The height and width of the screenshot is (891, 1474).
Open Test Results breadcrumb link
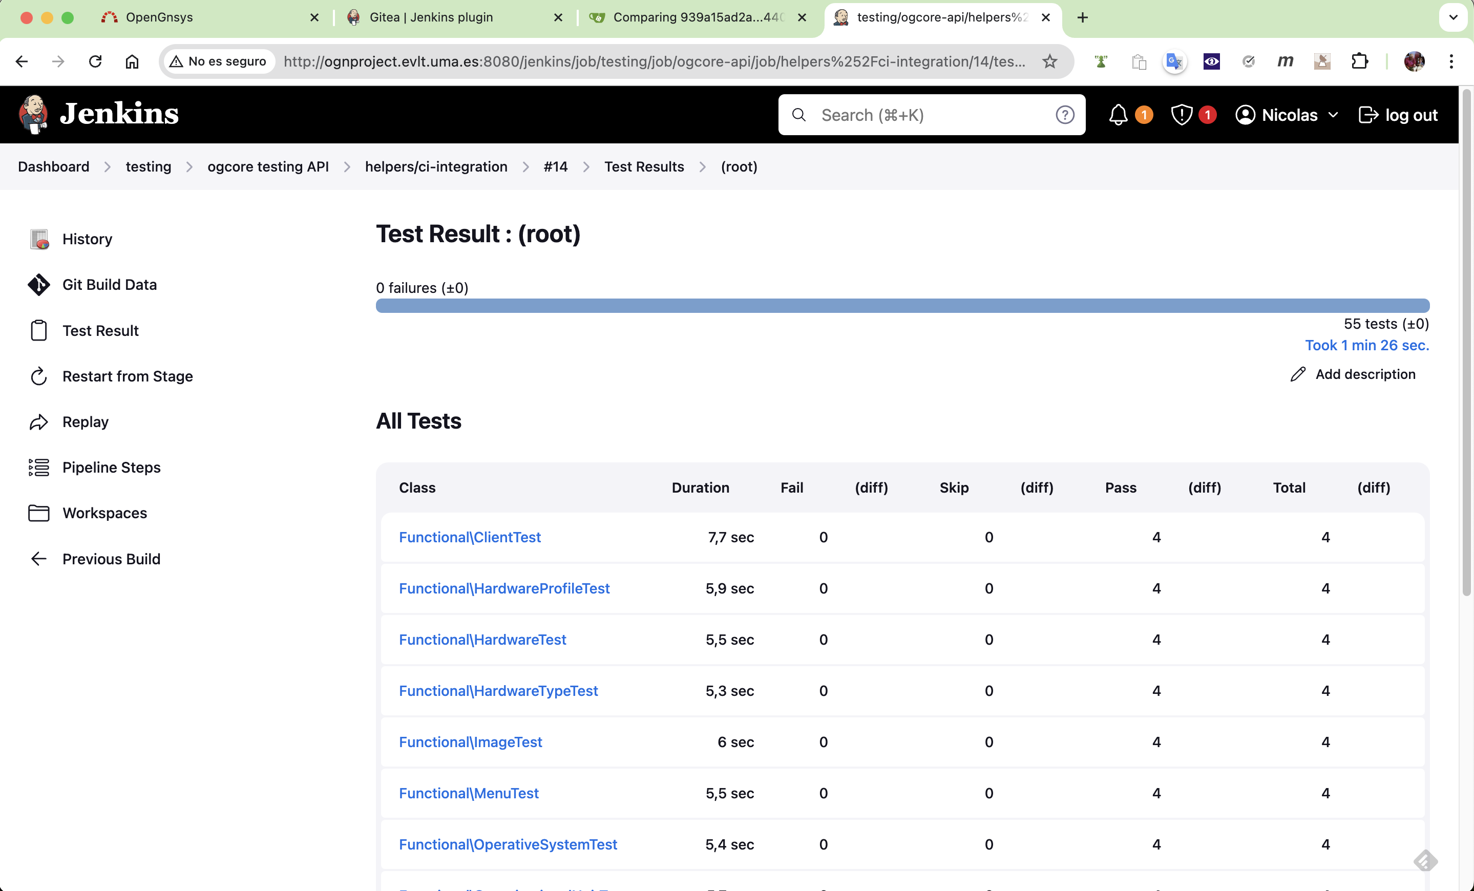tap(644, 167)
